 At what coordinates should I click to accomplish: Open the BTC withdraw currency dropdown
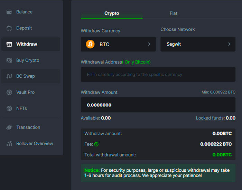(118, 44)
